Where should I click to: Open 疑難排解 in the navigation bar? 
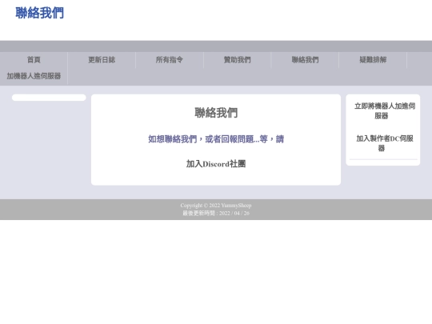point(373,60)
